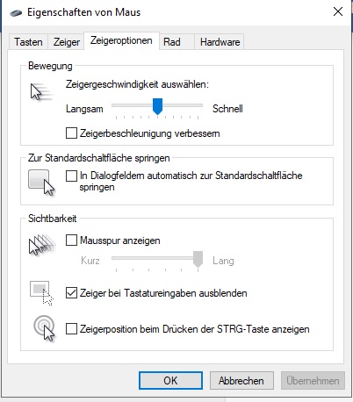Click the hide pointer while typing icon

point(41,293)
